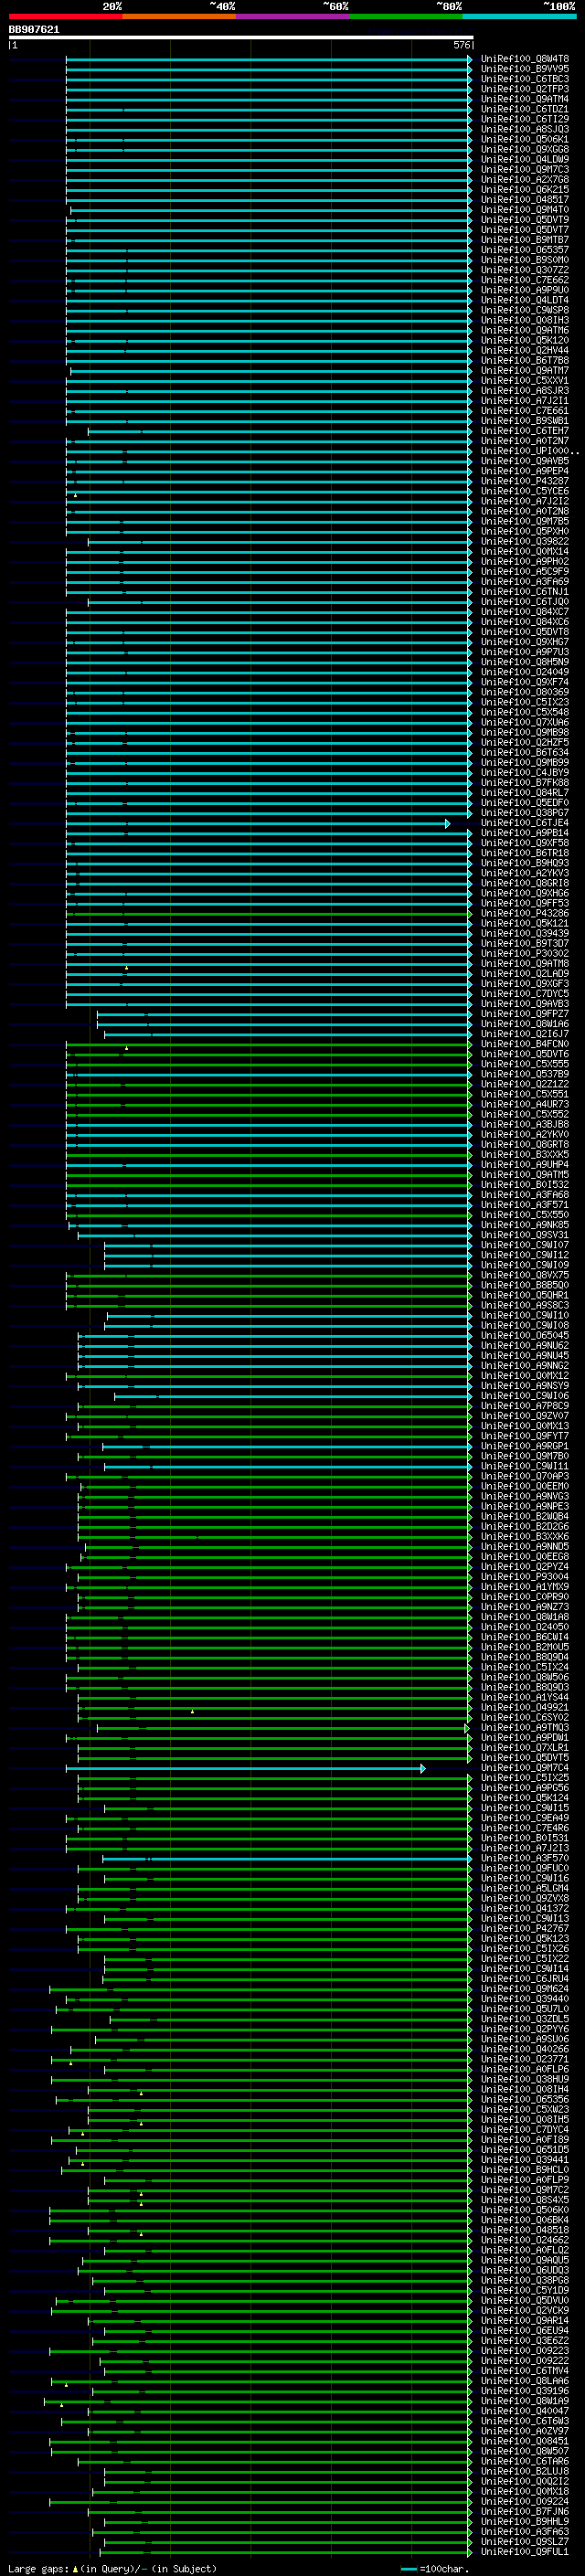Open the UniRef100_Q8W4T8 hit
The image size is (585, 2576).
coord(525,59)
